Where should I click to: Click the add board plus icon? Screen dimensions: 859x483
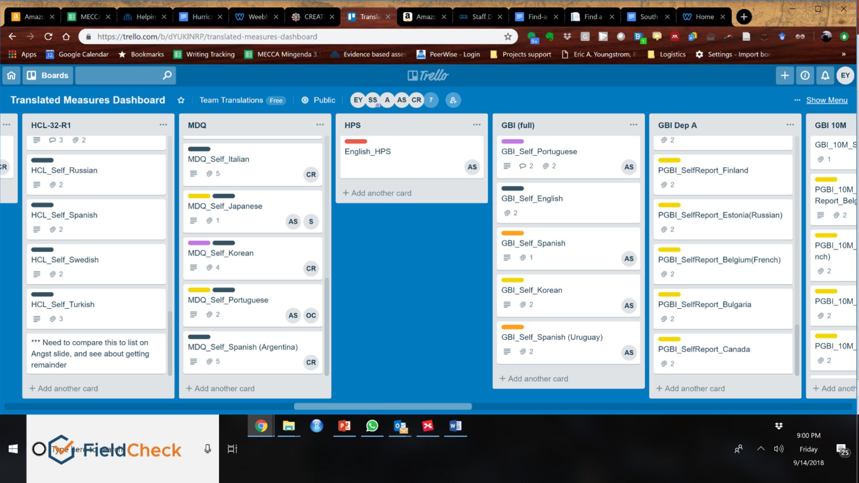(x=785, y=76)
